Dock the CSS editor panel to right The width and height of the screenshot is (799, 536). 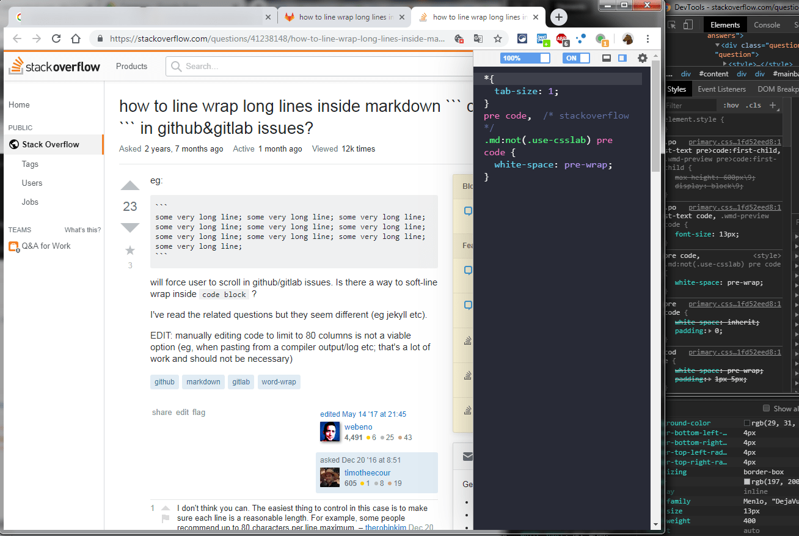(622, 58)
